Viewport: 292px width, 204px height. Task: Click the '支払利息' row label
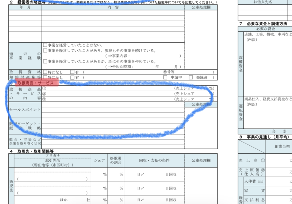(254, 200)
